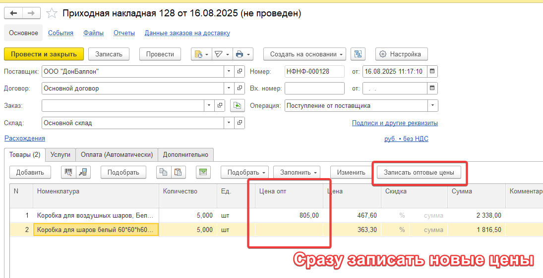Click the Записать оптовые цены button
The width and height of the screenshot is (543, 278).
pos(419,172)
